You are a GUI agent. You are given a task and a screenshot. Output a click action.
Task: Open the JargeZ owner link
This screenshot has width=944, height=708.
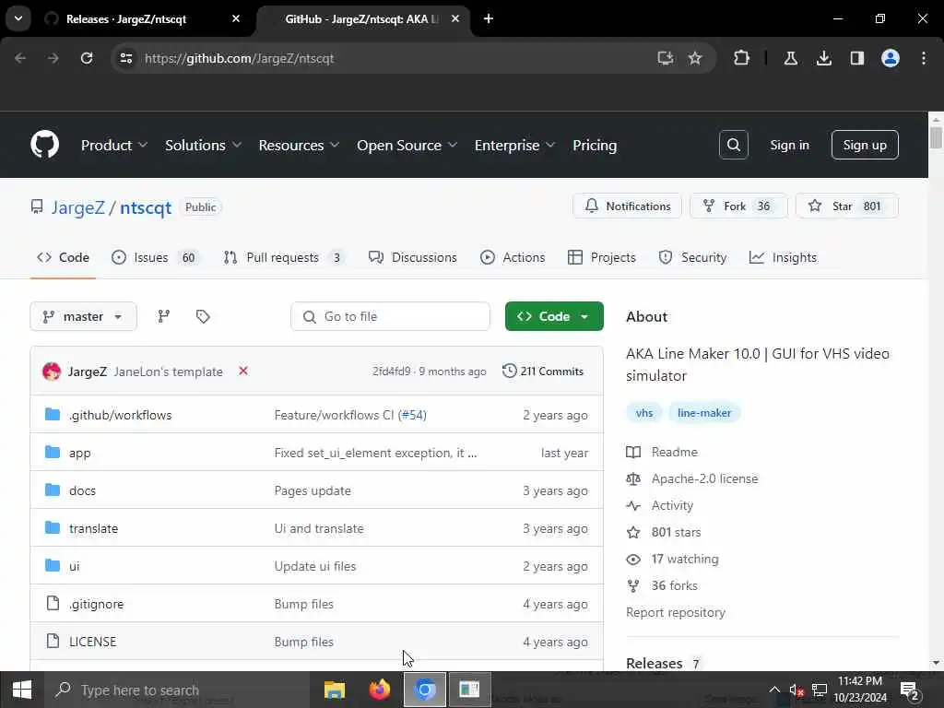click(x=77, y=207)
